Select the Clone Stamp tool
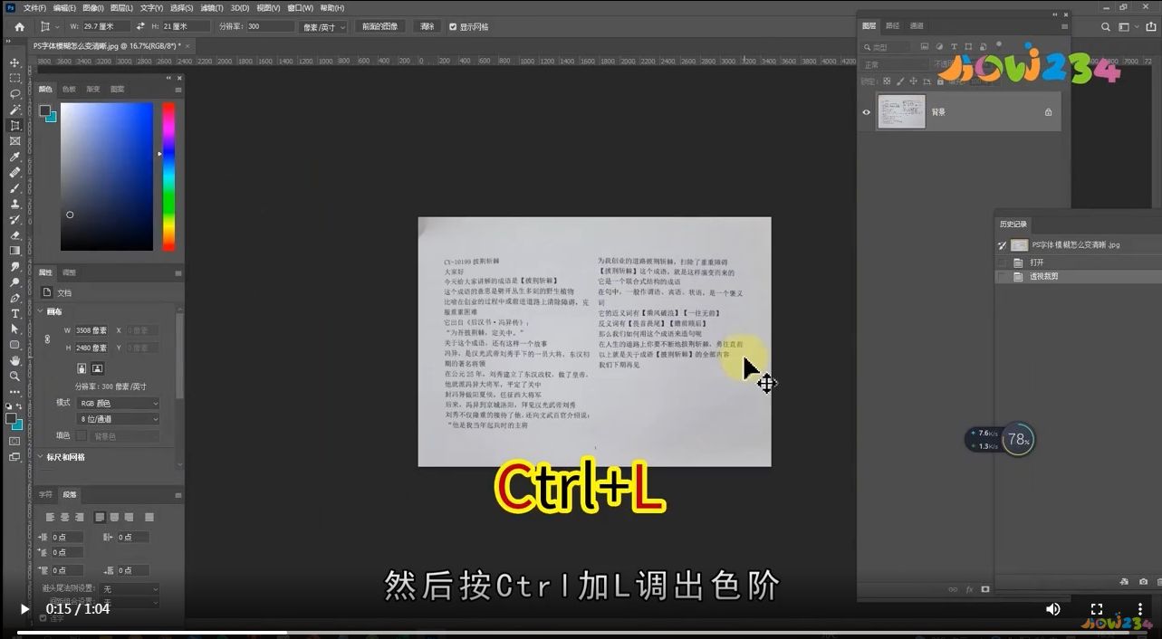The image size is (1162, 639). tap(14, 204)
